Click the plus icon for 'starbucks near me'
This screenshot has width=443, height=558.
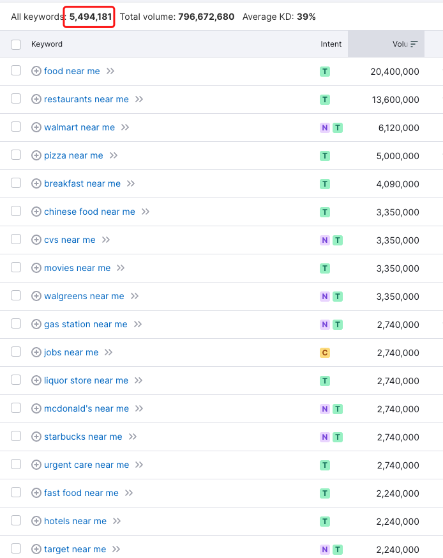tap(36, 437)
